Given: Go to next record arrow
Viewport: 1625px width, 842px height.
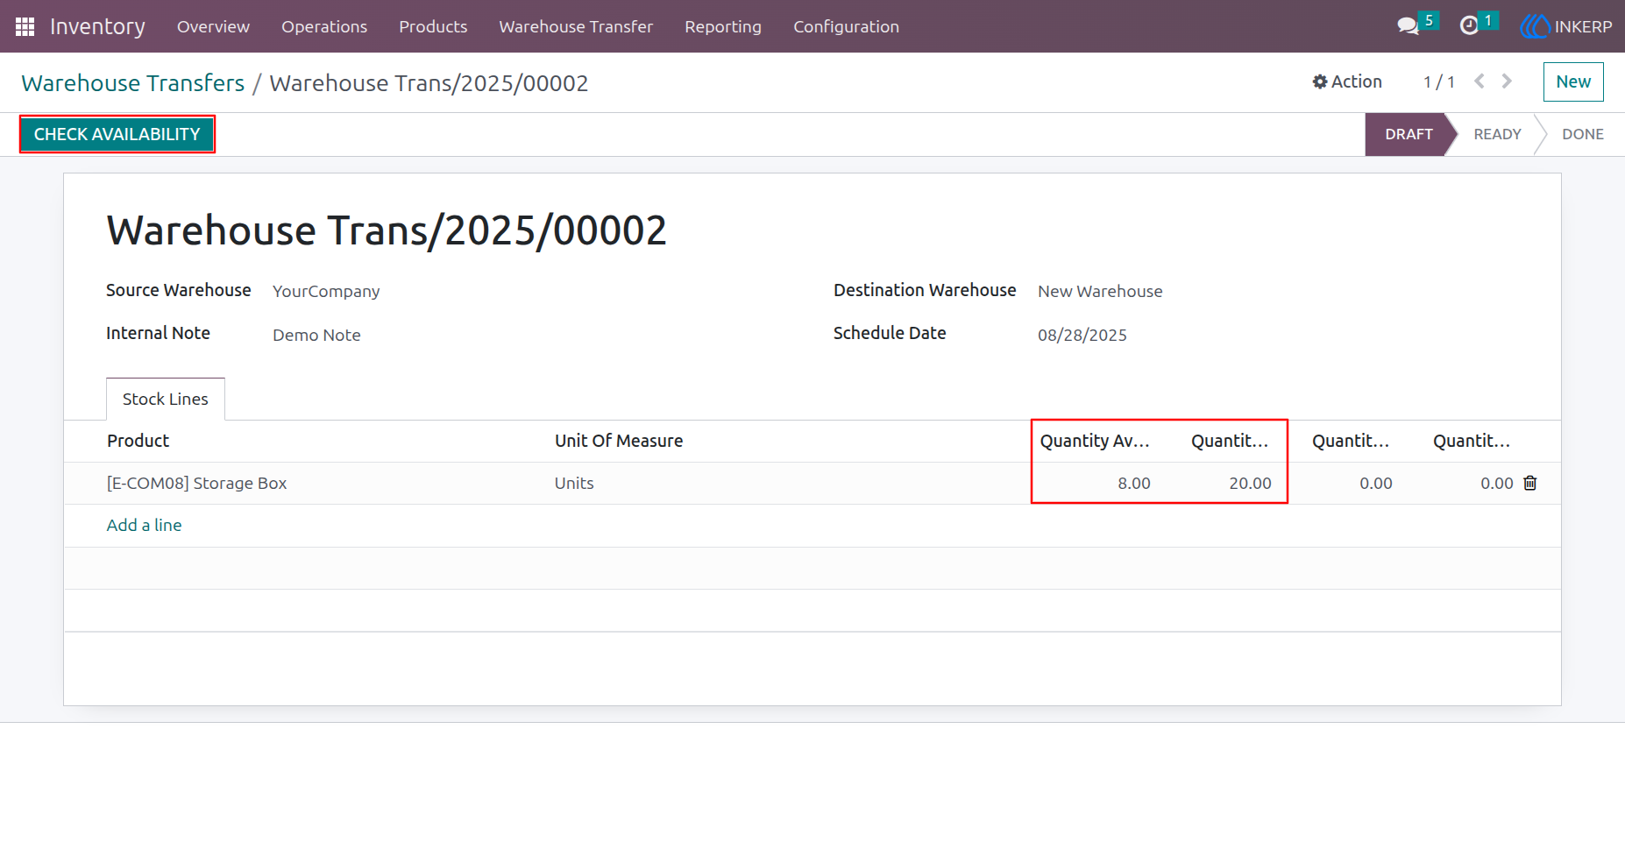Looking at the screenshot, I should click(1507, 81).
